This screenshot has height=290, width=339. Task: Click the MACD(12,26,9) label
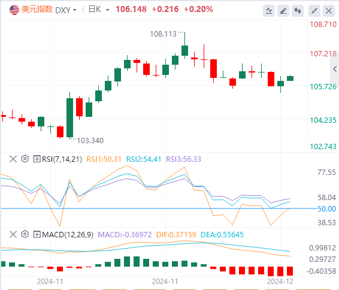68,234
